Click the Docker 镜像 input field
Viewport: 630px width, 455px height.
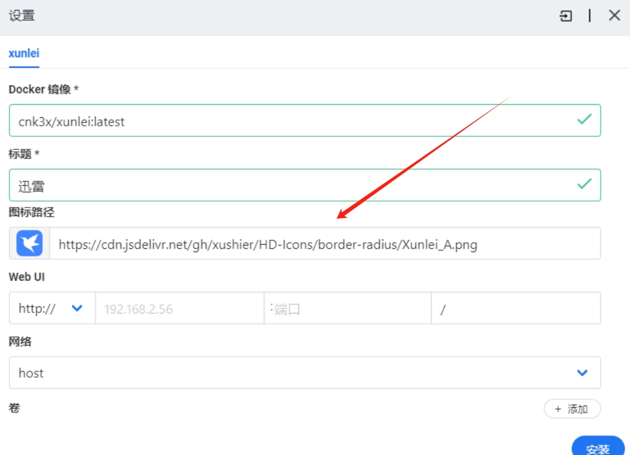click(x=288, y=121)
